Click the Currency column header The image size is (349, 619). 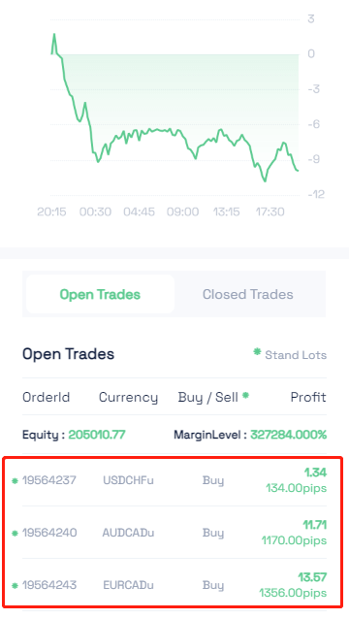coord(128,398)
